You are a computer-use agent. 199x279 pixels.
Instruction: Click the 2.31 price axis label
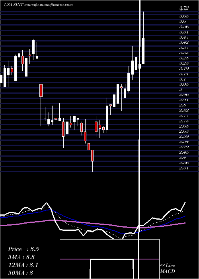[x=184, y=168]
